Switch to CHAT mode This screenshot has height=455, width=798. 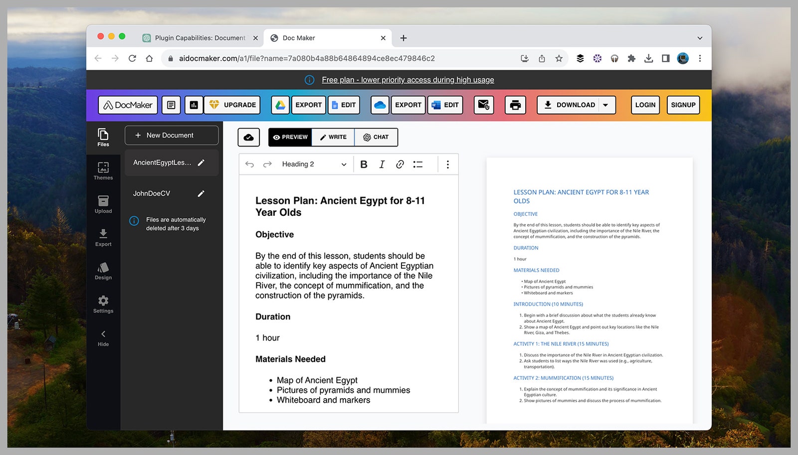tap(376, 137)
